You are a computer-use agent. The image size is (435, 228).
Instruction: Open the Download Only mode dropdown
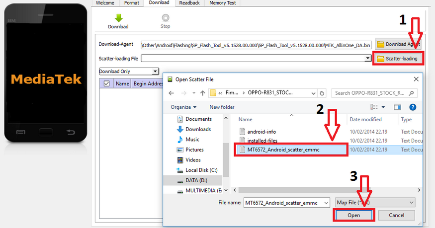point(129,71)
